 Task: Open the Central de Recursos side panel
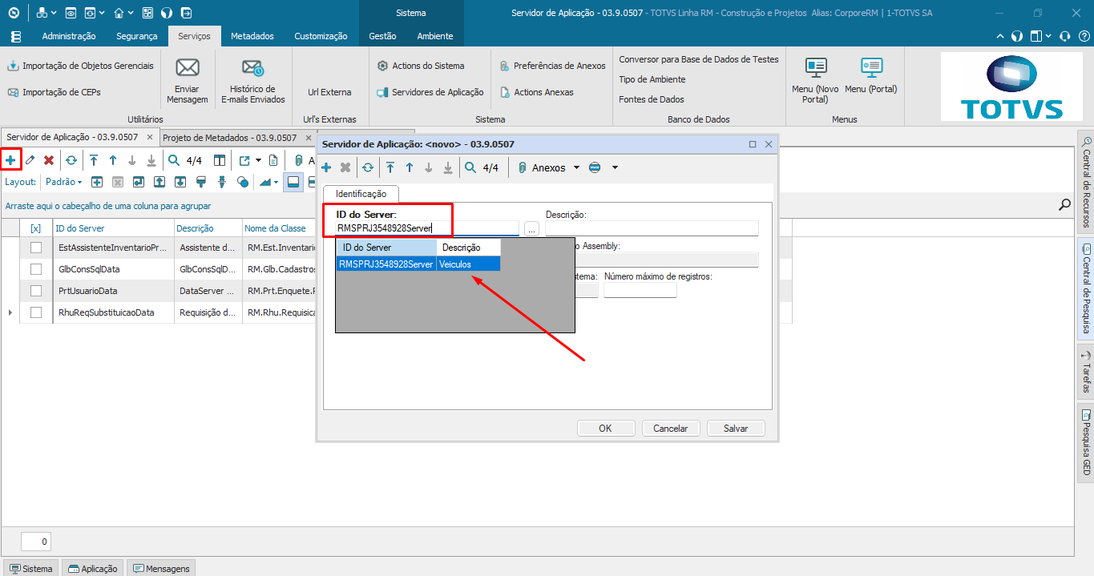click(1086, 181)
